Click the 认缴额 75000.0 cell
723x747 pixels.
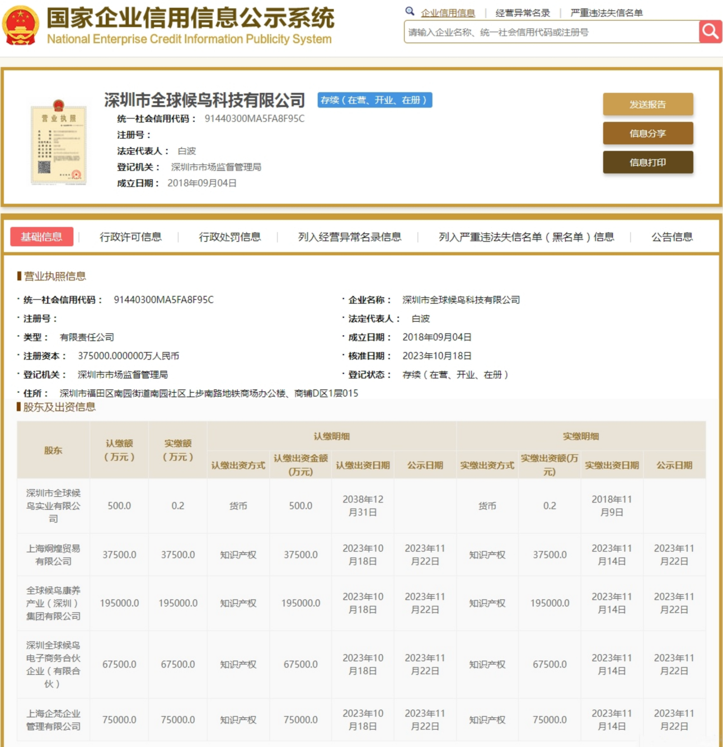(x=119, y=720)
